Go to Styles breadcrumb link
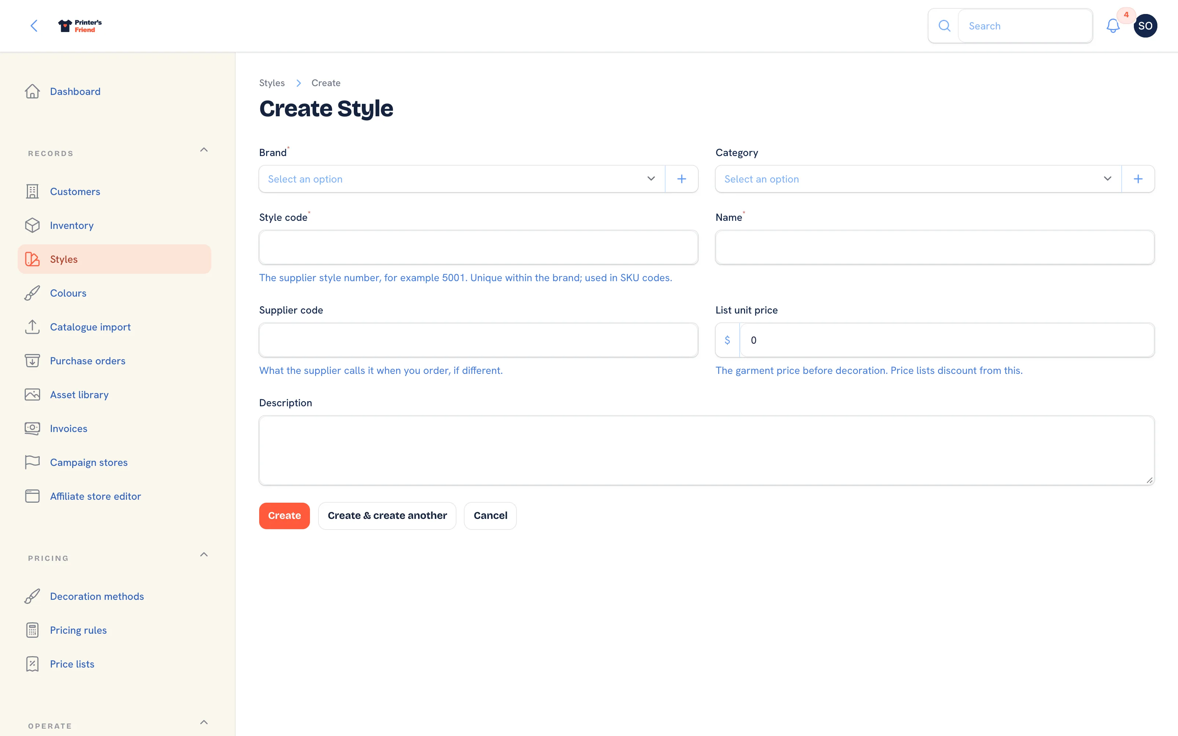This screenshot has width=1178, height=736. (x=272, y=83)
